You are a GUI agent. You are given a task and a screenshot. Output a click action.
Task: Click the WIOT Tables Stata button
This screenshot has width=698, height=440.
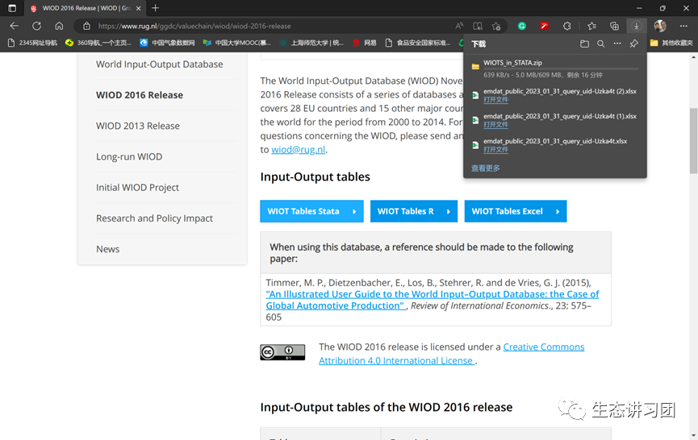coord(311,211)
